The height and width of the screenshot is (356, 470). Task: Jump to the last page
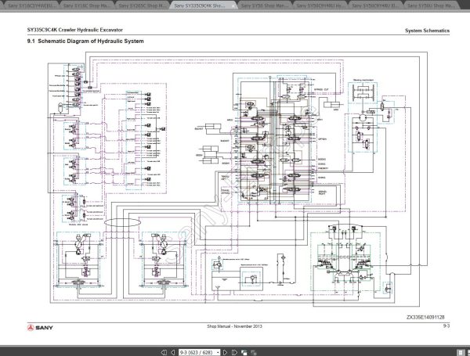point(234,352)
